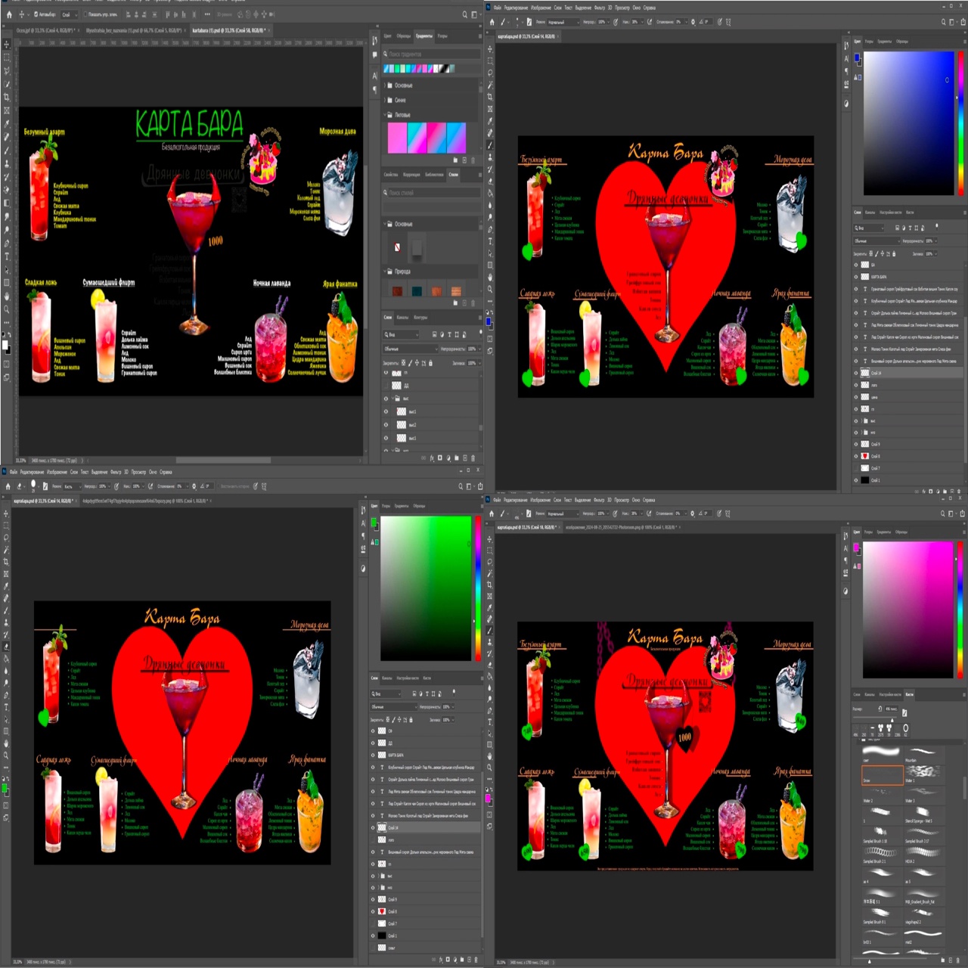Select Rectangular Marquee tool in top-right window
968x968 pixels.
pos(490,61)
